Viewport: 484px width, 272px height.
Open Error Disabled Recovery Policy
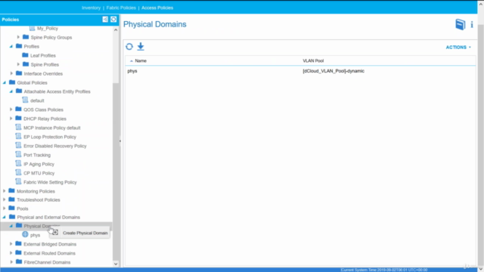point(55,146)
